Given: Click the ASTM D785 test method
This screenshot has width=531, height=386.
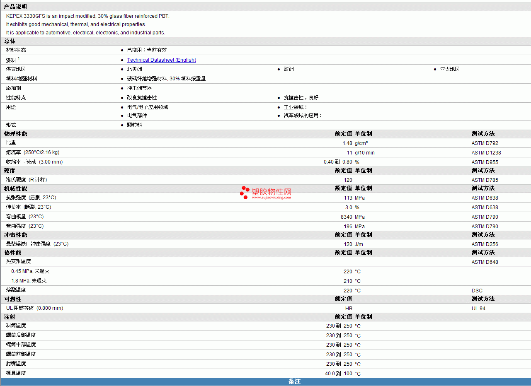Looking at the screenshot, I should tap(485, 180).
